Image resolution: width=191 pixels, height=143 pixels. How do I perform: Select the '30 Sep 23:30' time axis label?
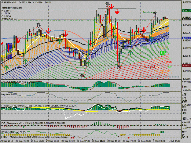(x=145, y=141)
